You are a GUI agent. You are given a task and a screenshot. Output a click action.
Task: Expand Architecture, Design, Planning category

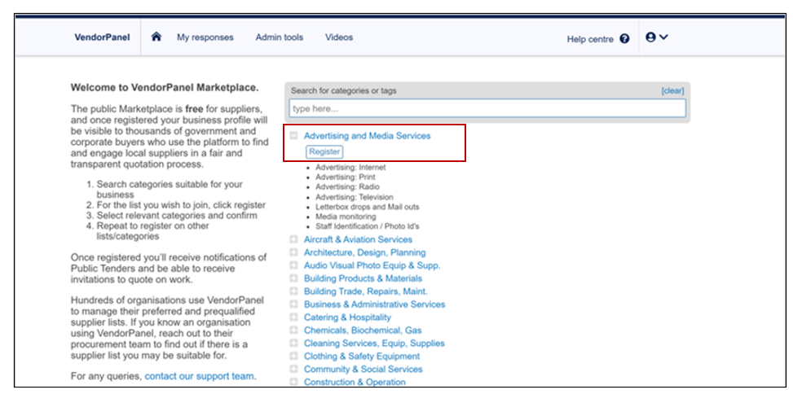pyautogui.click(x=294, y=252)
